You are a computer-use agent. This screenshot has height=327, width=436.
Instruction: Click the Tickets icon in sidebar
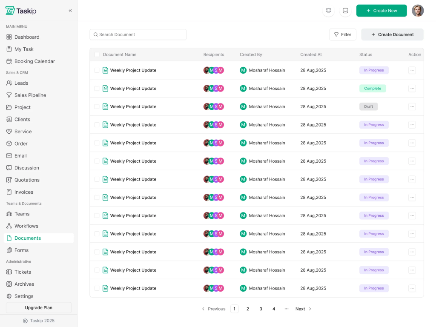9,272
